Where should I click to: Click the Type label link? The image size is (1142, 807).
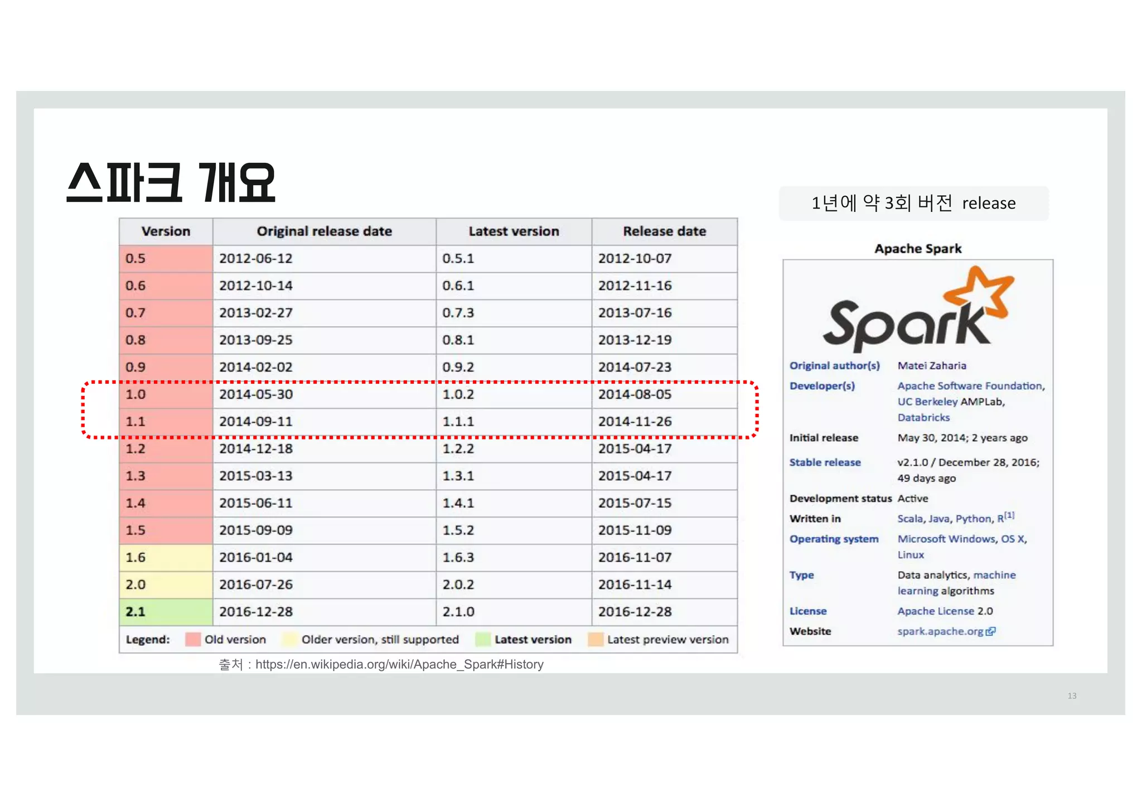click(x=801, y=576)
